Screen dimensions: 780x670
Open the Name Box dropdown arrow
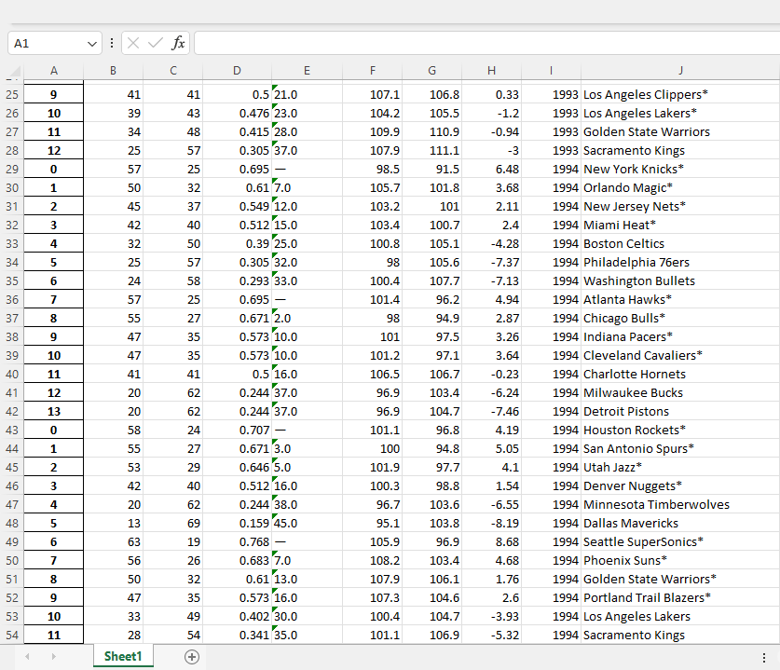91,44
